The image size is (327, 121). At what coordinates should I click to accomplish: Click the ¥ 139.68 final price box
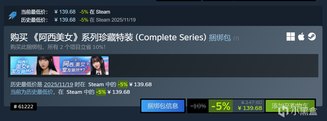tap(249, 106)
